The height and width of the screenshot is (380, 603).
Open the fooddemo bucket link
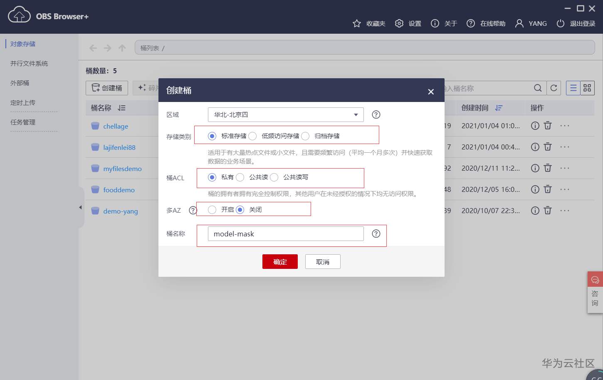119,190
